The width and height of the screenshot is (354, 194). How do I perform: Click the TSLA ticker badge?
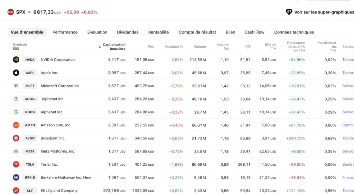[x=30, y=164]
